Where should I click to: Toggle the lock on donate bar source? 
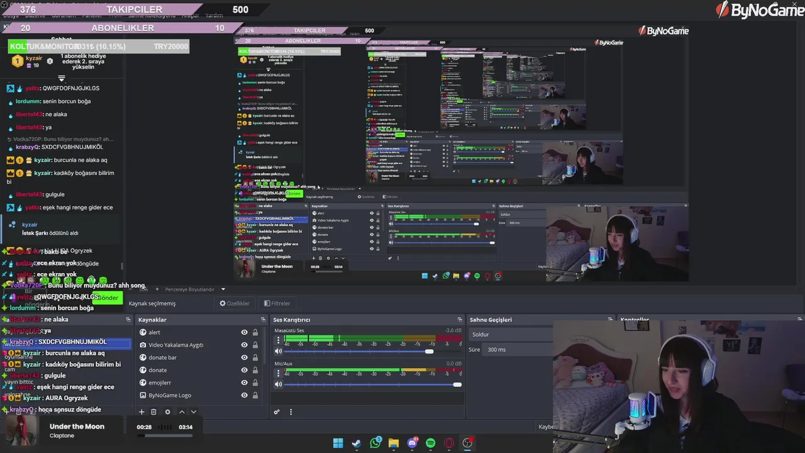point(255,357)
